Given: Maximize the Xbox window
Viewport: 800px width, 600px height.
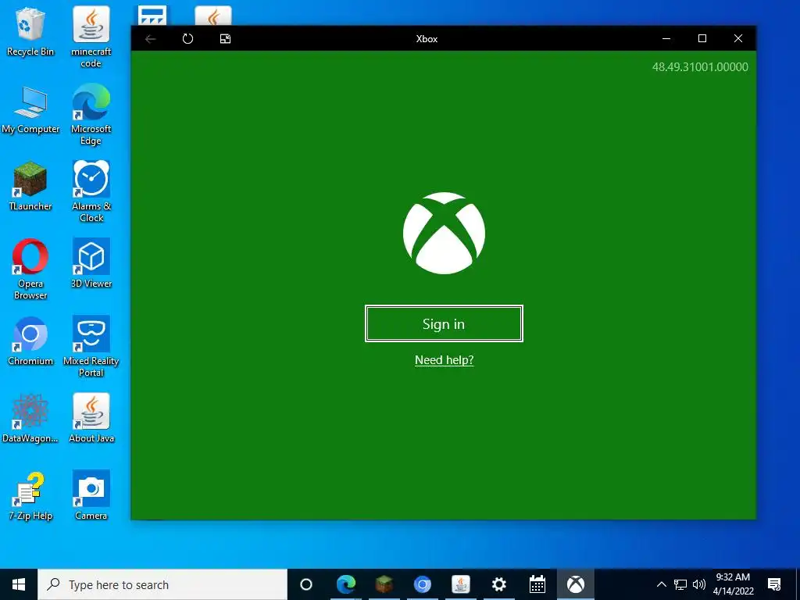Looking at the screenshot, I should (x=702, y=39).
